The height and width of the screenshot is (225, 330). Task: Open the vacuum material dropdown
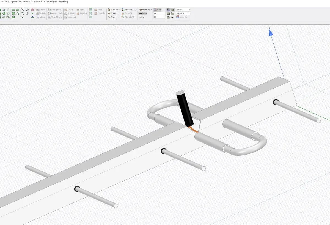(x=183, y=13)
